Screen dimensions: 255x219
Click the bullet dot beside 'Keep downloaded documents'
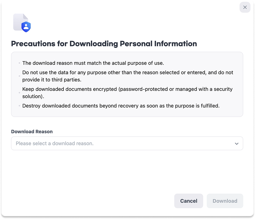point(19,93)
